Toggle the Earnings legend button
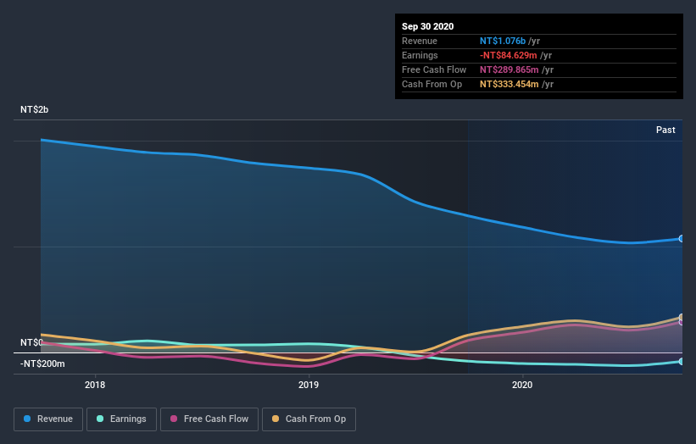The width and height of the screenshot is (696, 444). [x=121, y=419]
